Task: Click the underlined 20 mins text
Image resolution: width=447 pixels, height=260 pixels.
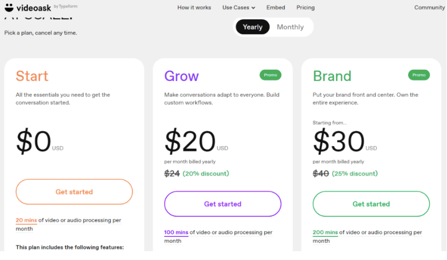Action: (x=26, y=220)
